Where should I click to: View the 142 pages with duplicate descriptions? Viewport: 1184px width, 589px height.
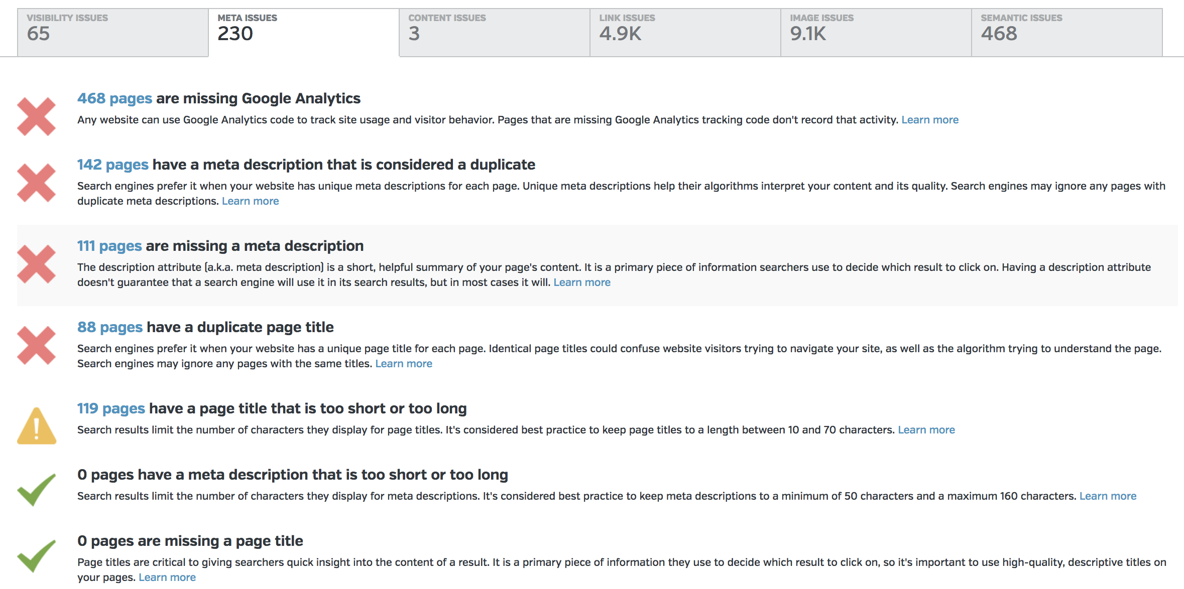tap(112, 165)
